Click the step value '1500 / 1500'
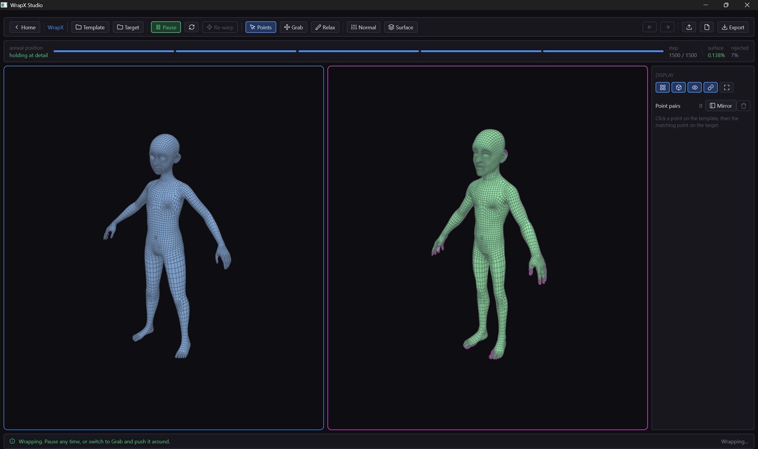 (683, 55)
